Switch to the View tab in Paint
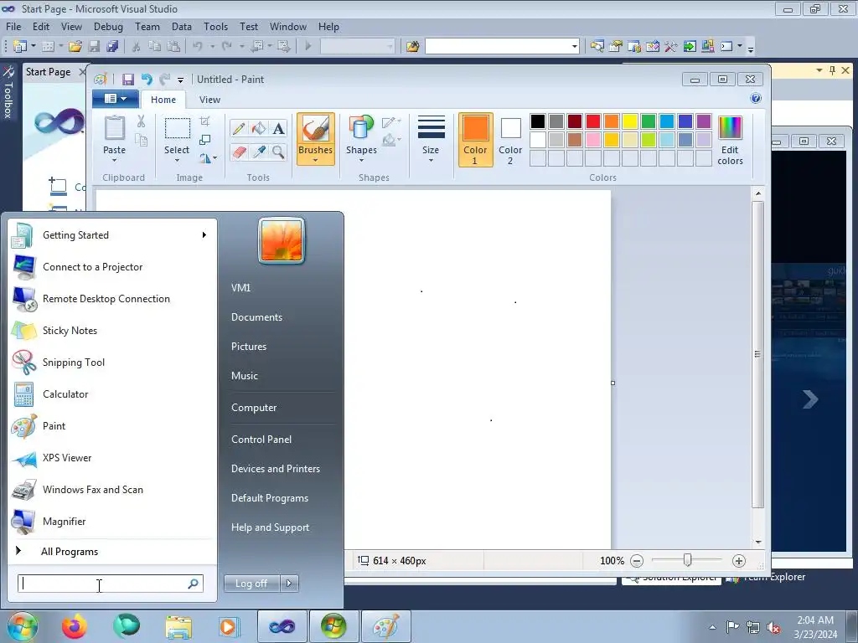 209,100
